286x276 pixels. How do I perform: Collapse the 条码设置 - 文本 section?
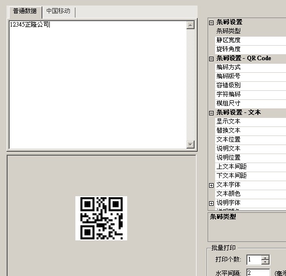click(211, 113)
